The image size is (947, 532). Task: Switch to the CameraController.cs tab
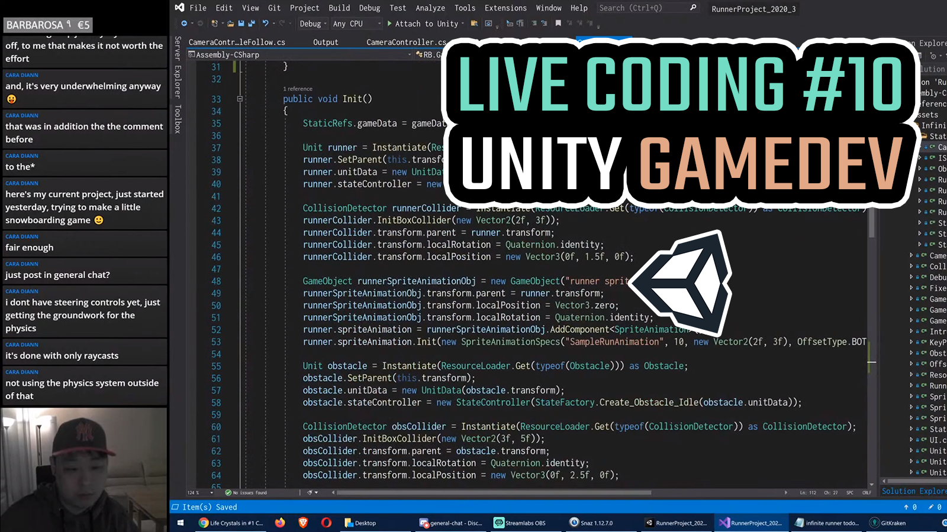(406, 42)
